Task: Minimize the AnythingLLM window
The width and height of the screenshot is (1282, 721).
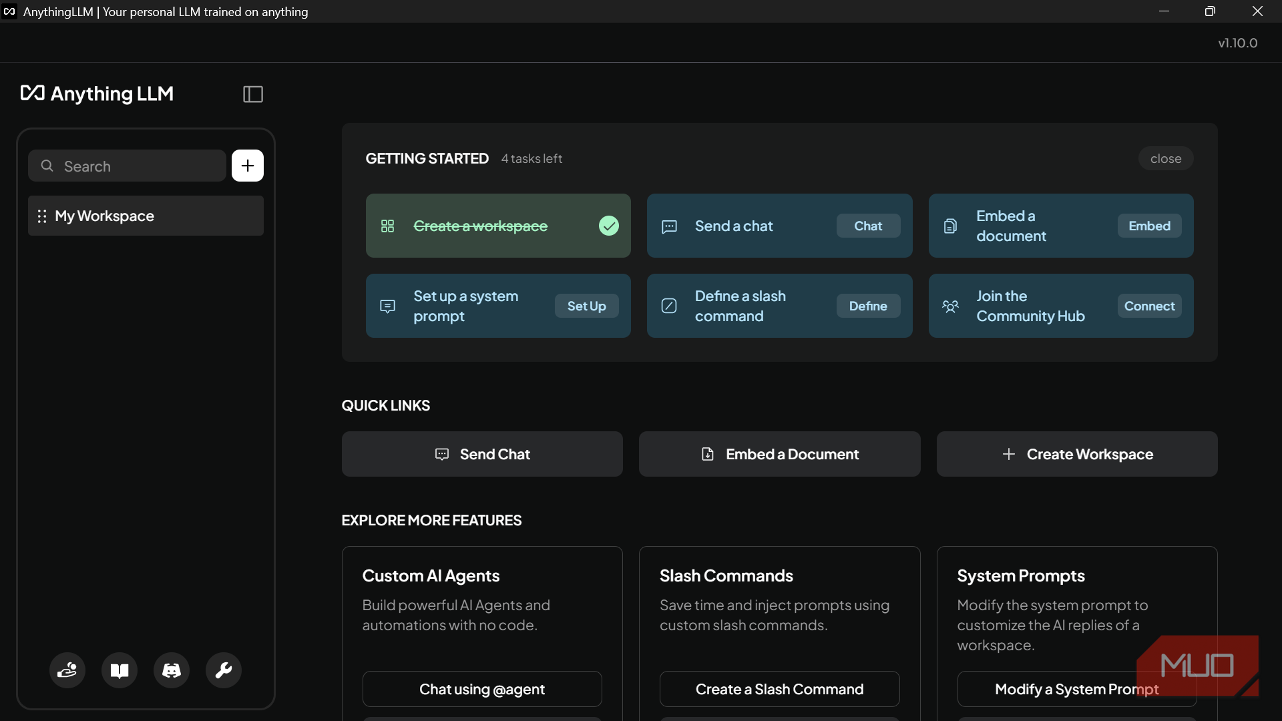Action: click(x=1164, y=11)
